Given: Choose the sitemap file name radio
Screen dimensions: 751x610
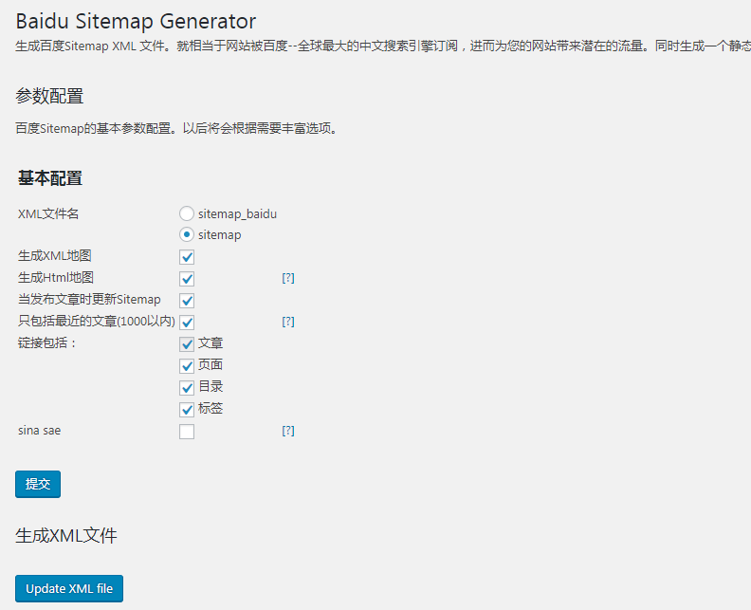Looking at the screenshot, I should pos(187,234).
